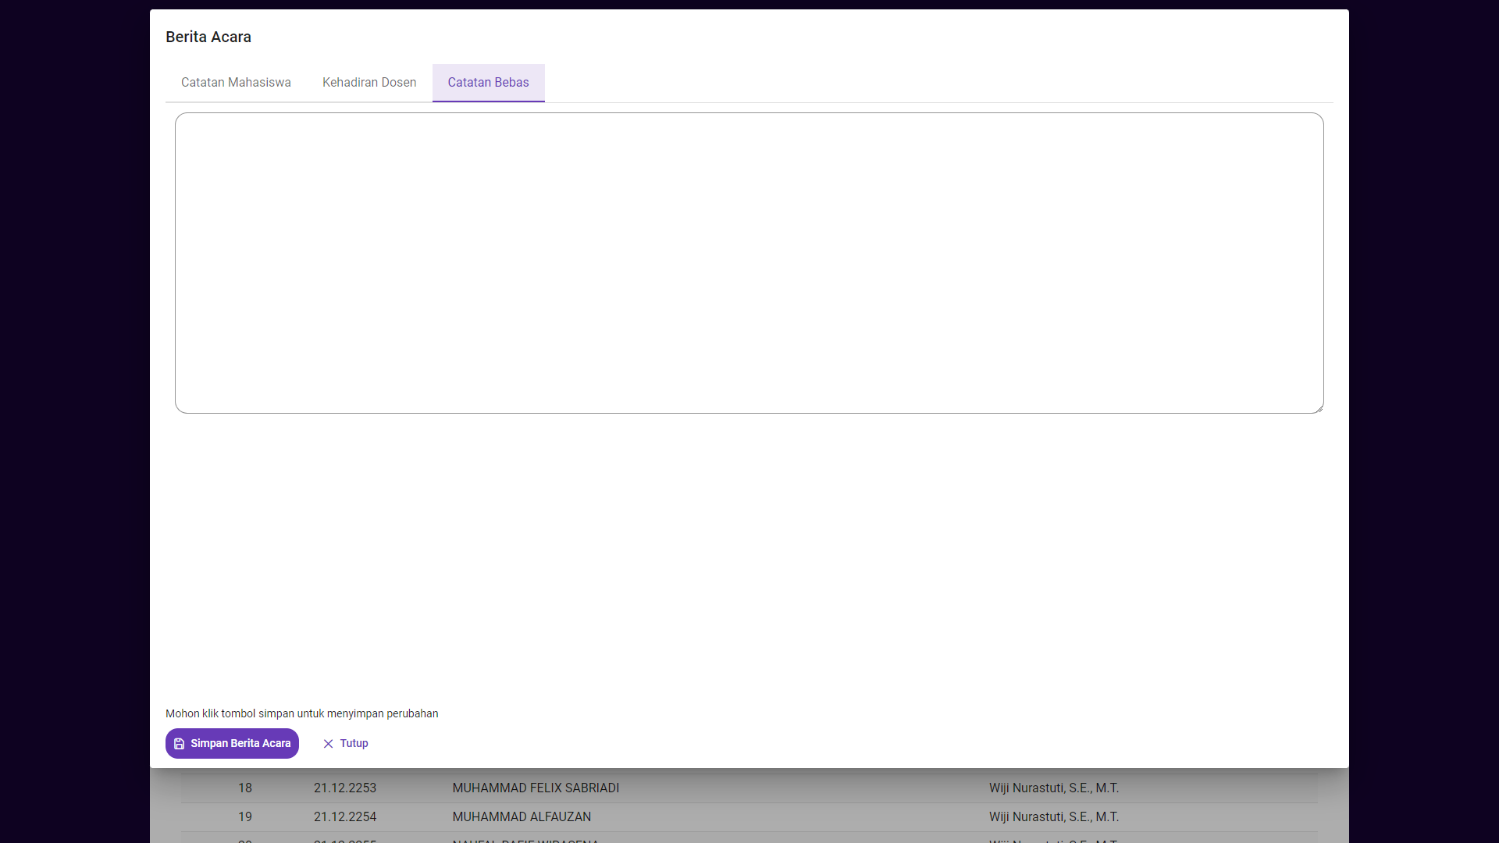This screenshot has width=1499, height=843.
Task: Grab the textarea resize handle corner
Action: click(x=1319, y=408)
